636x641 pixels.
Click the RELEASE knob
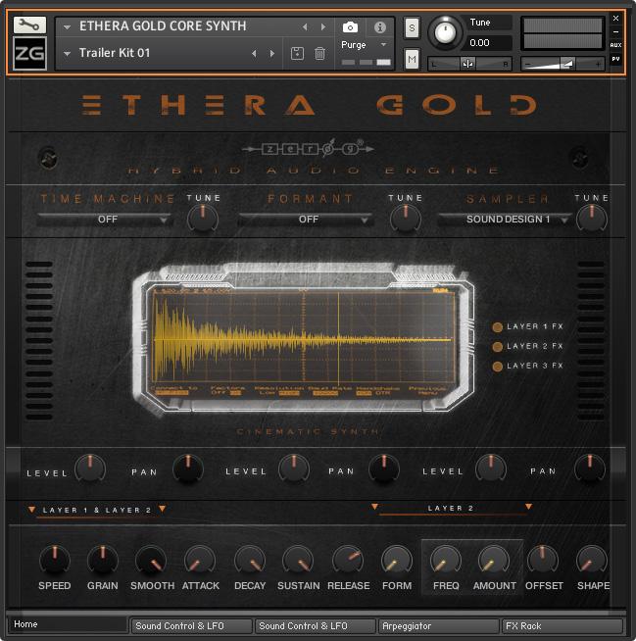(348, 560)
